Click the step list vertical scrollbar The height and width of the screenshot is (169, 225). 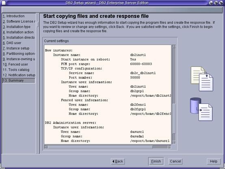pyautogui.click(x=37, y=84)
